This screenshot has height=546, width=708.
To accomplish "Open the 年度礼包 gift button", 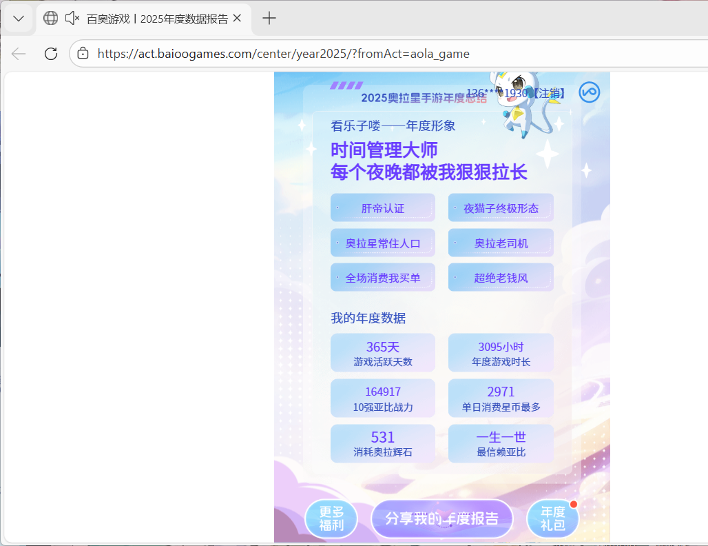I will 552,518.
